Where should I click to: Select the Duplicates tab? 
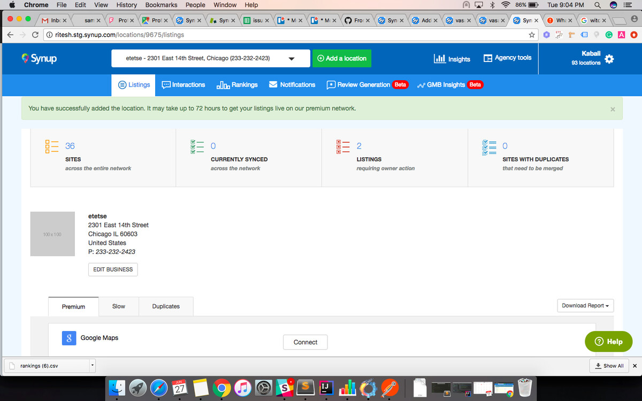point(166,306)
